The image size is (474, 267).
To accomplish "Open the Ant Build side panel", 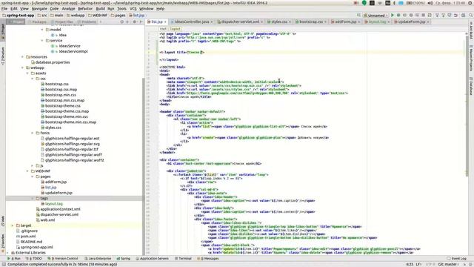I will point(471,30).
